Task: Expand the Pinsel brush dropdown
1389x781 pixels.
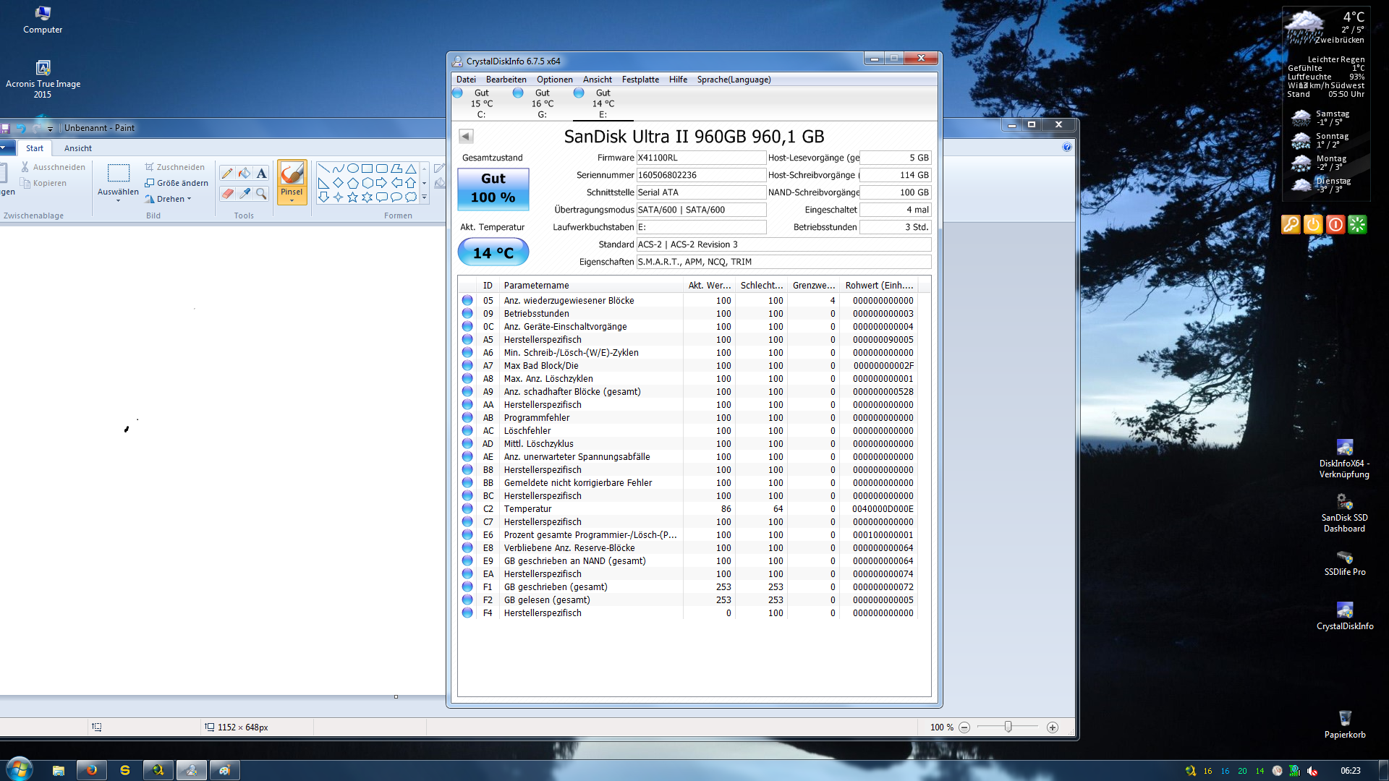Action: point(292,201)
